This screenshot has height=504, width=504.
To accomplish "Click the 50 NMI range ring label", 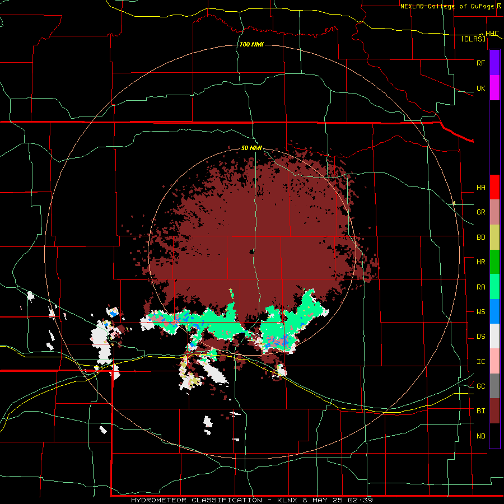I will coord(251,148).
